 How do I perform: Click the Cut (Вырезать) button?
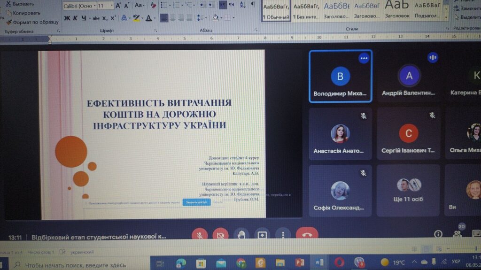[x=20, y=4]
